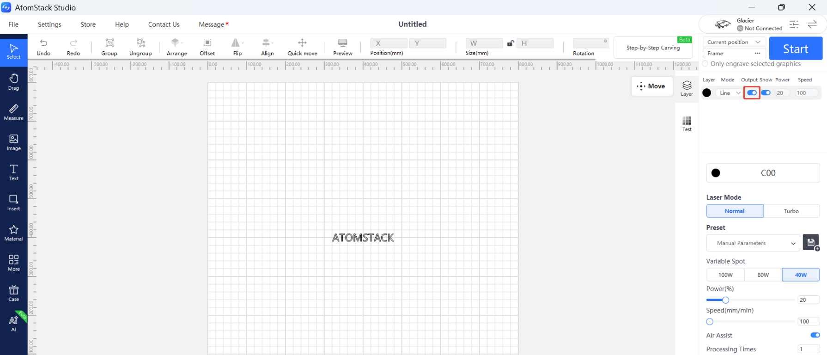Open the Contact Us menu
827x355 pixels.
[x=164, y=24]
